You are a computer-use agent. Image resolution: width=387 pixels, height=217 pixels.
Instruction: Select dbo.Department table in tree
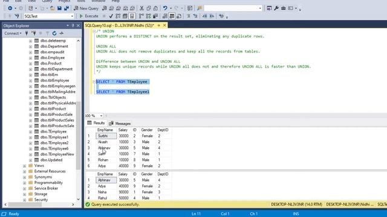[54, 46]
